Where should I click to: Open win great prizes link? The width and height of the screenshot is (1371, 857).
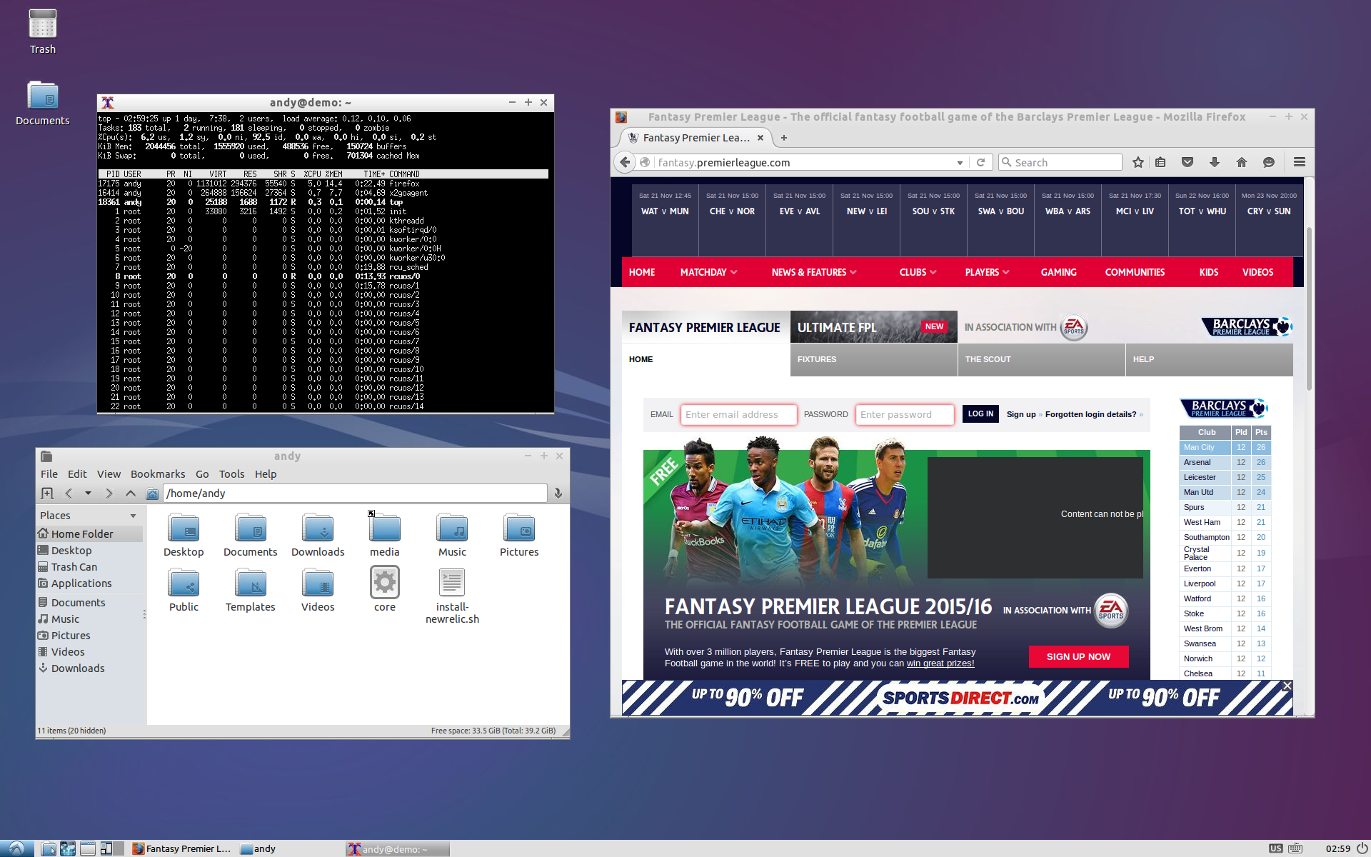point(940,663)
